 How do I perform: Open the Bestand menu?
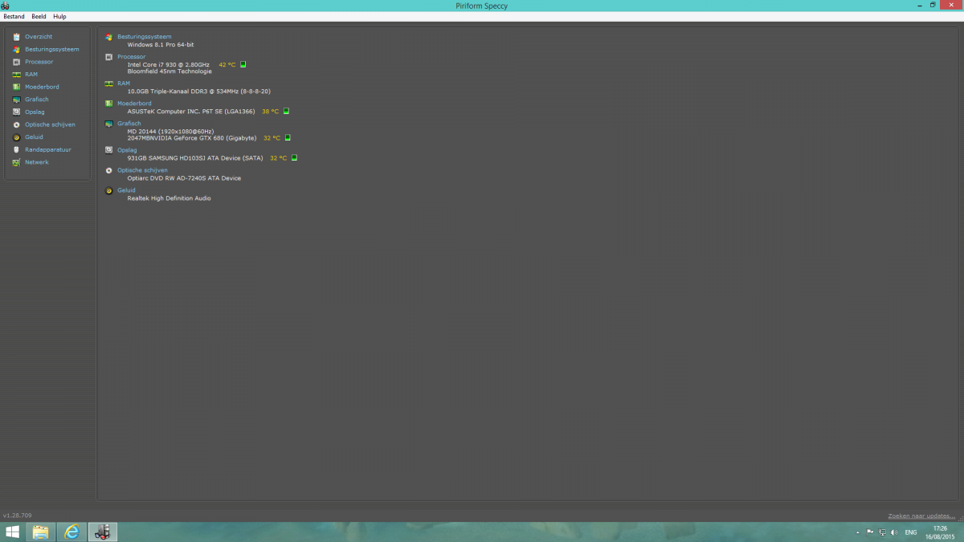click(x=14, y=16)
